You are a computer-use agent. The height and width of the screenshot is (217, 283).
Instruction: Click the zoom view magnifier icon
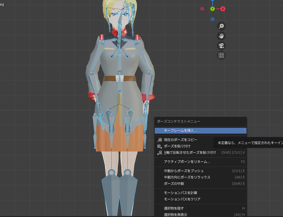tap(221, 26)
